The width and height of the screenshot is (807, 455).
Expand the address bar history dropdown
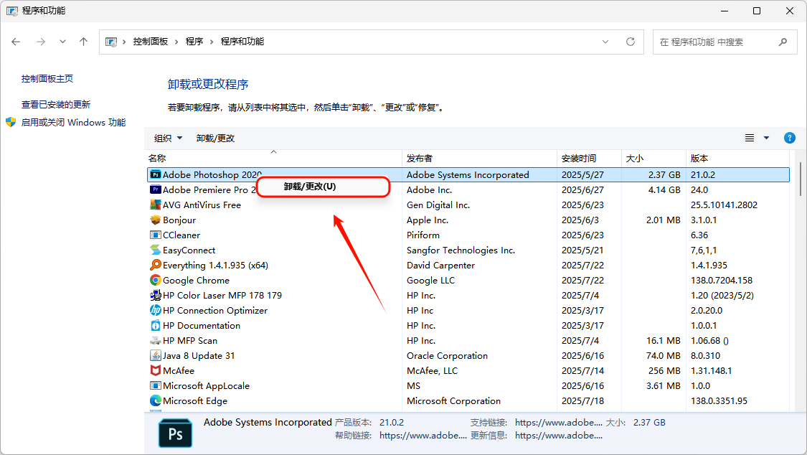605,42
